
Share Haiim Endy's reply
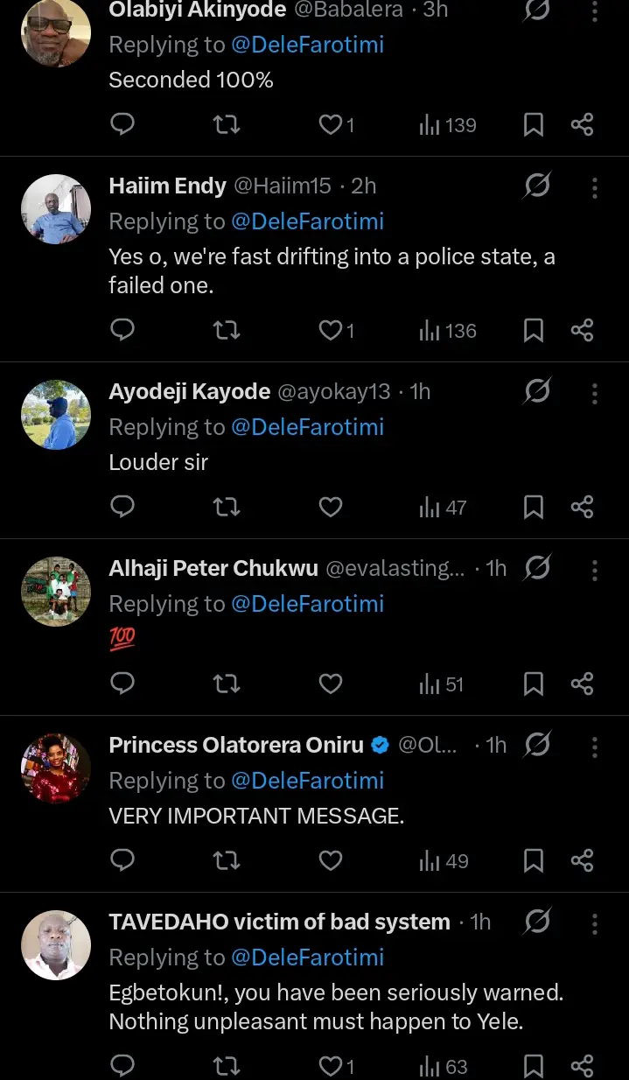point(582,330)
